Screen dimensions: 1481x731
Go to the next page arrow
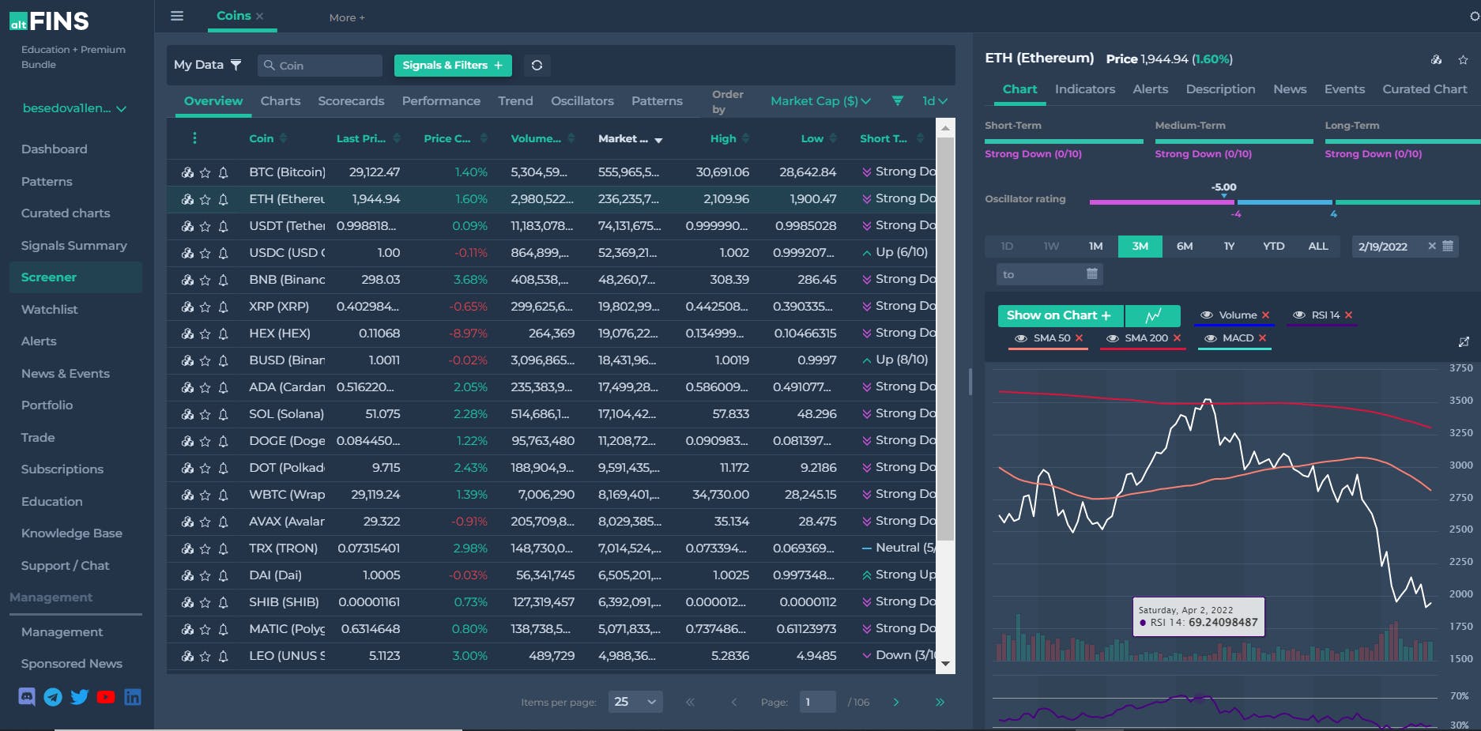click(895, 702)
